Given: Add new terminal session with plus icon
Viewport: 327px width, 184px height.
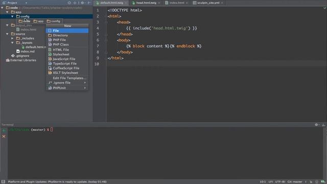Looking at the screenshot, I should [x=4, y=131].
